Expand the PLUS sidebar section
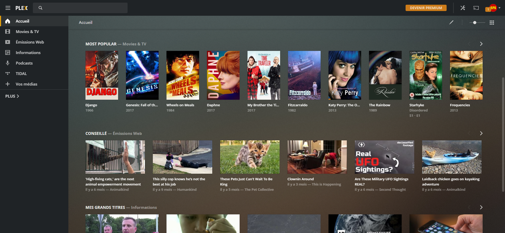The height and width of the screenshot is (233, 505). pos(12,96)
